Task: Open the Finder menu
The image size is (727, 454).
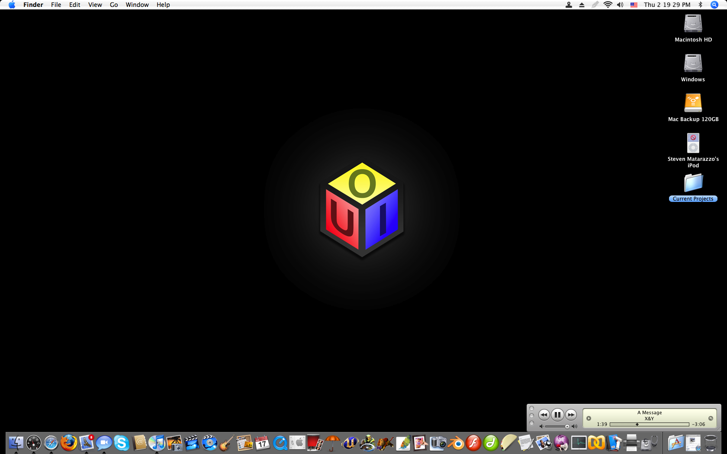Action: (33, 5)
